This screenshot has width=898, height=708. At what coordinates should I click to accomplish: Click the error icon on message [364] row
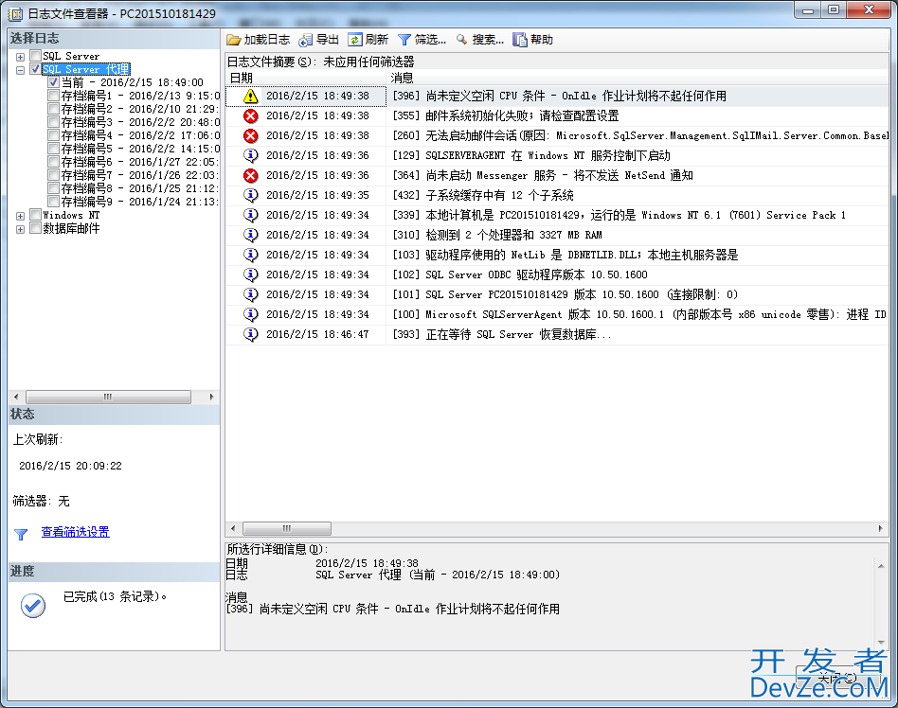tap(250, 176)
